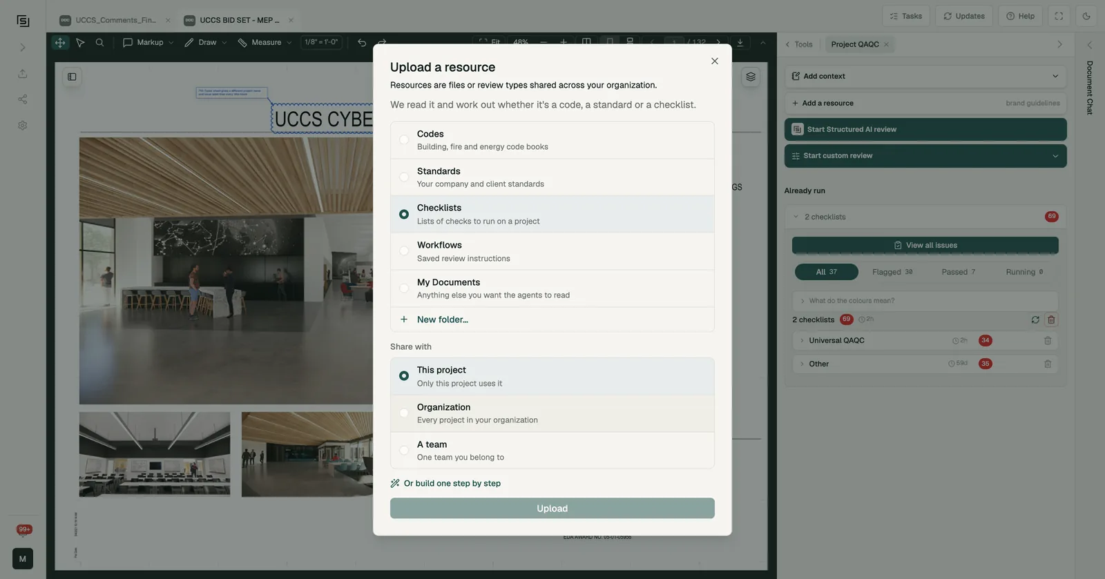1105x579 pixels.
Task: Share with A team
Action: pyautogui.click(x=552, y=451)
